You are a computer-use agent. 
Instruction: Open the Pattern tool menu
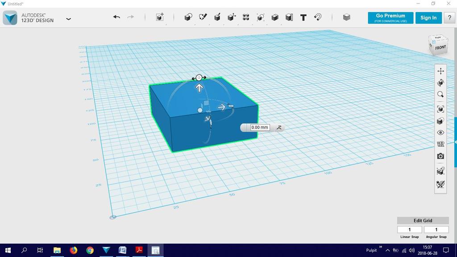(246, 17)
